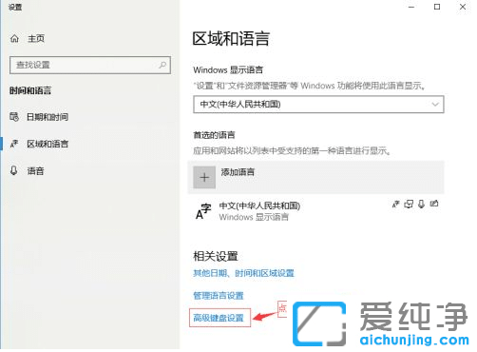Click the language icon beside 区域和语言 in sidebar
This screenshot has height=352, width=477.
tap(14, 144)
